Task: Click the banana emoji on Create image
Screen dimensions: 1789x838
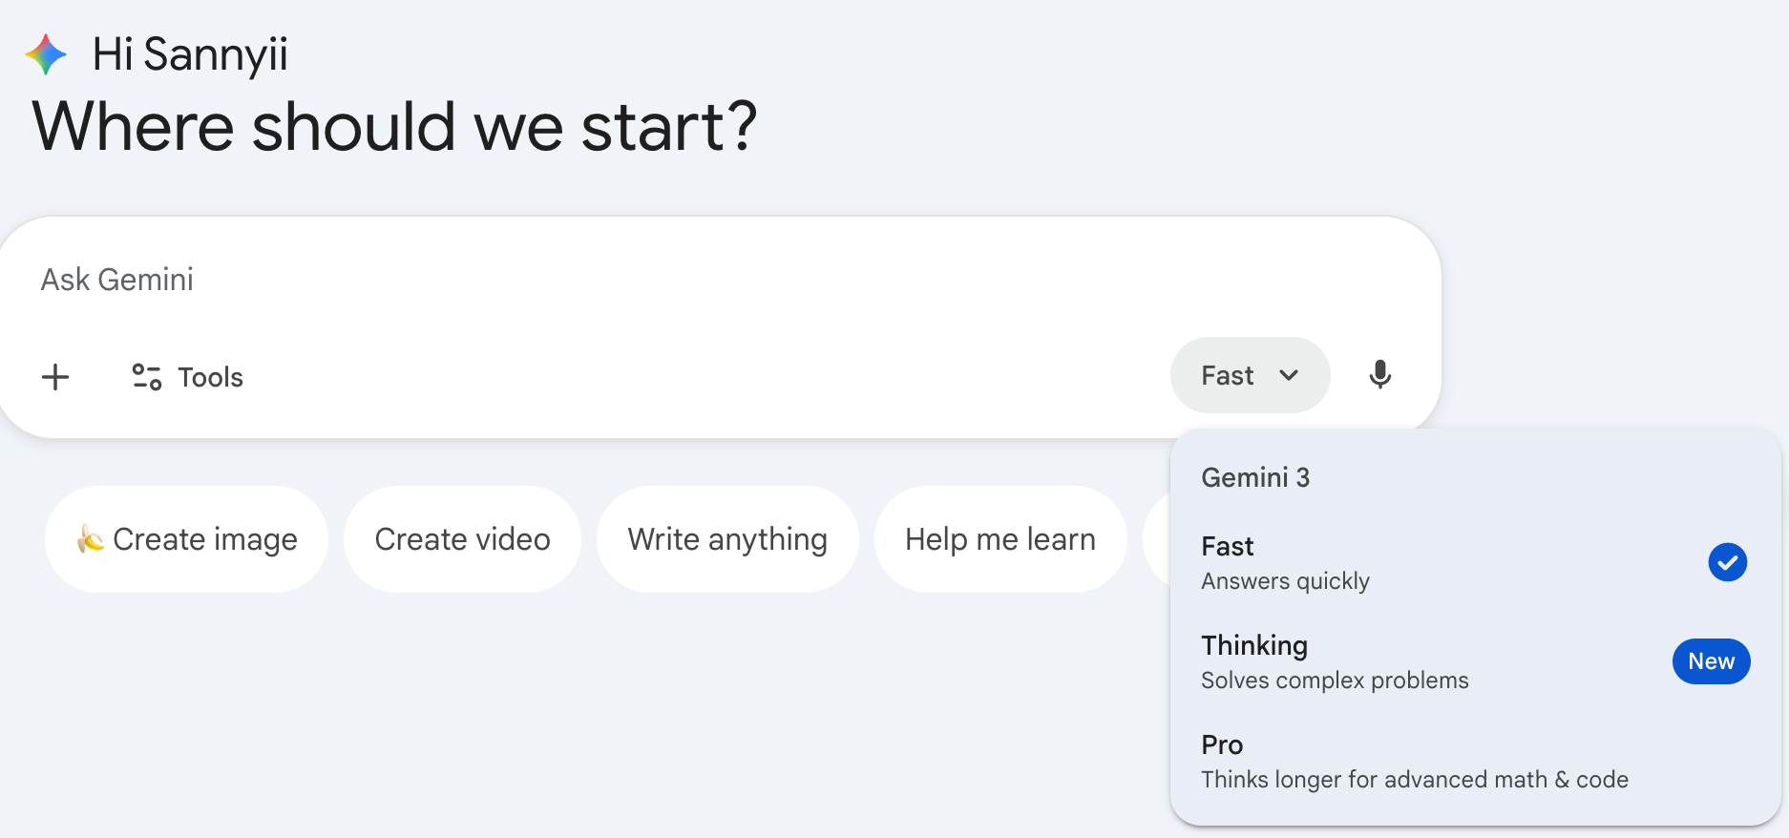Action: [90, 539]
